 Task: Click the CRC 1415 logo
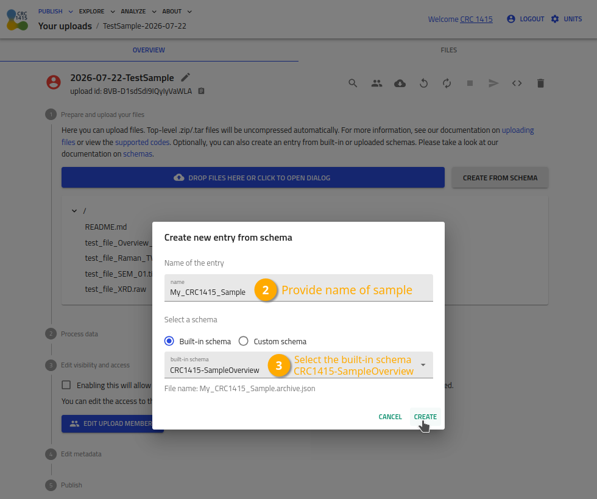(18, 20)
